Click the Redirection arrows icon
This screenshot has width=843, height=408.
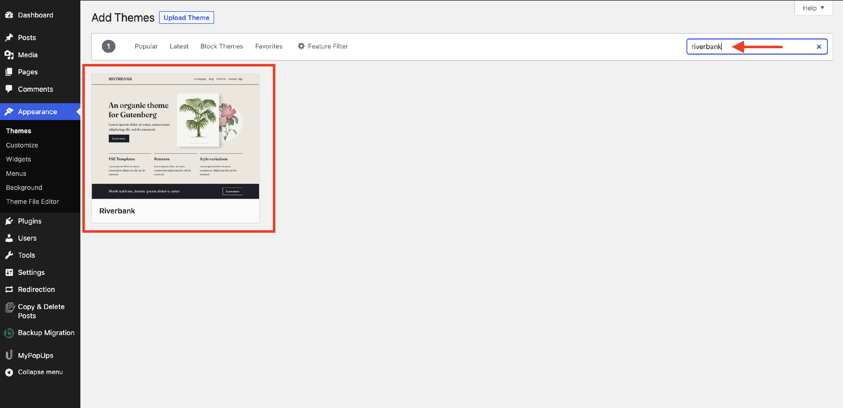pos(9,289)
